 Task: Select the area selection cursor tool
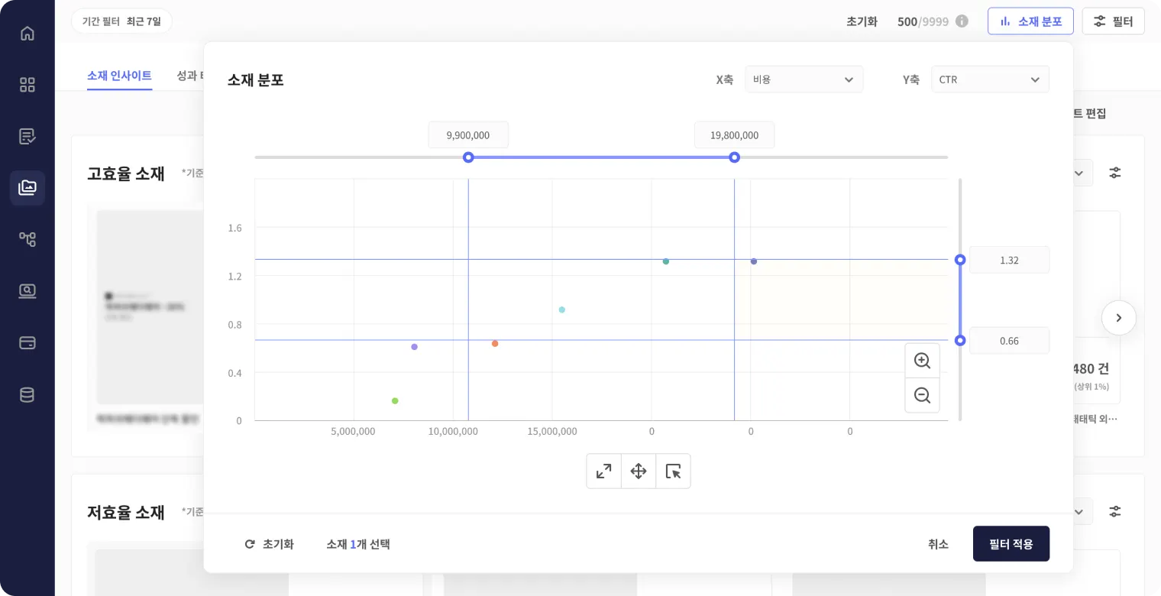click(x=673, y=471)
